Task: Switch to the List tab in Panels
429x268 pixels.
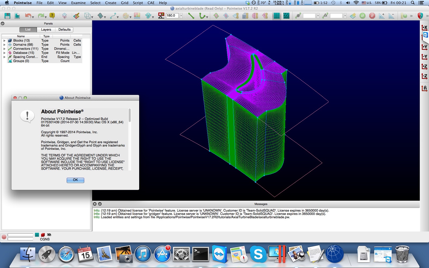Action: coord(28,29)
